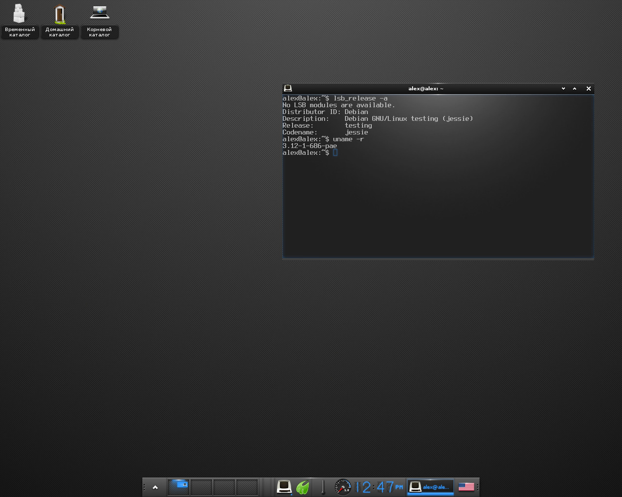This screenshot has height=497, width=622.
Task: Open the Домашний каталог home folder icon
Action: (x=60, y=15)
